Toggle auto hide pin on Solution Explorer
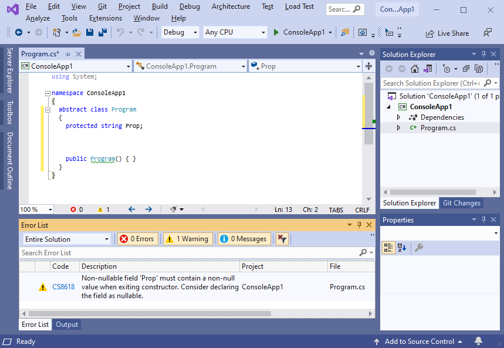 coord(483,54)
